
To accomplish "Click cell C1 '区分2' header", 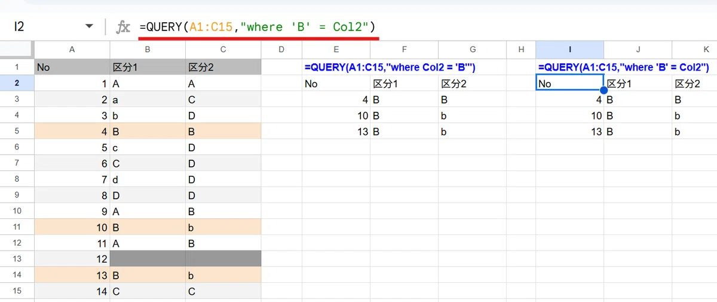I will click(223, 67).
